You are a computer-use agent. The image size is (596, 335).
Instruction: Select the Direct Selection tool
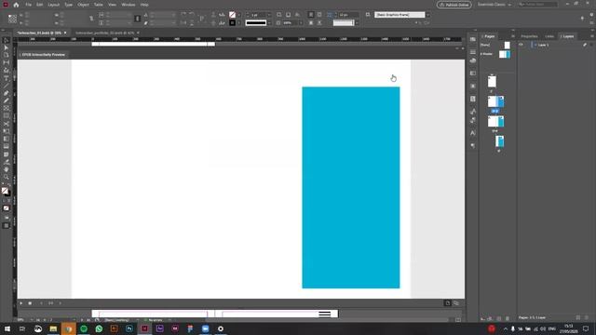point(7,47)
